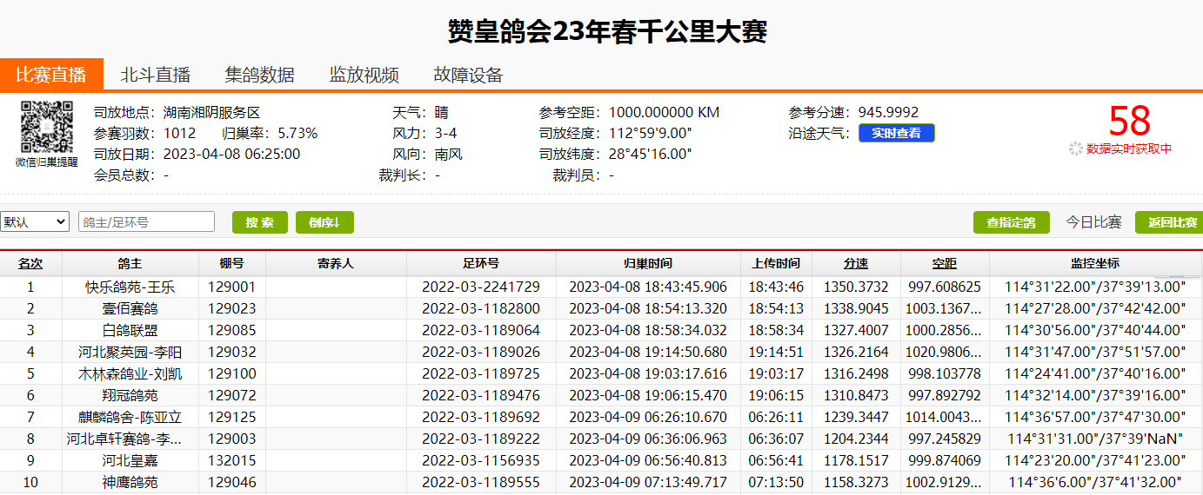Open 今日比赛 link
Viewport: 1203px width, 495px height.
click(x=1093, y=222)
